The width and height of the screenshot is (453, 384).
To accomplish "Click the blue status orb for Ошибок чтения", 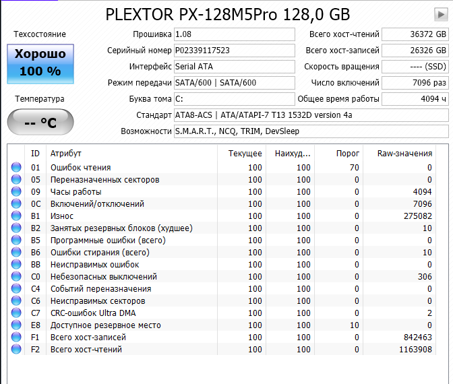I will click(x=16, y=168).
